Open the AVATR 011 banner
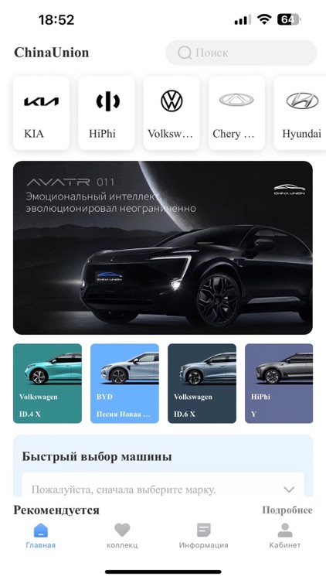 (163, 247)
